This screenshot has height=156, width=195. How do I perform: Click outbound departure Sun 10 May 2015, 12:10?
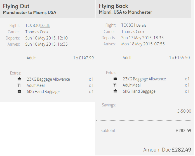tap(46, 38)
